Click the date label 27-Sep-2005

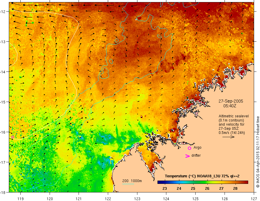click(231, 101)
